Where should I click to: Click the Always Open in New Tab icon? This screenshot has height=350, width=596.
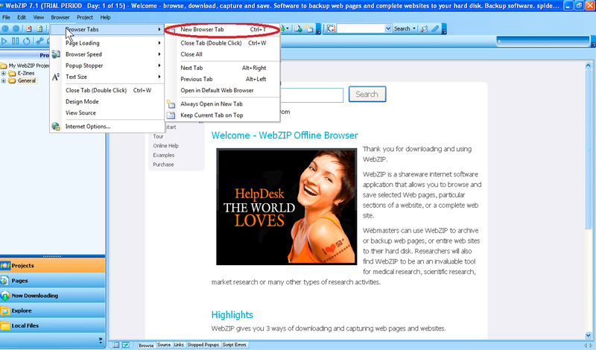click(171, 104)
